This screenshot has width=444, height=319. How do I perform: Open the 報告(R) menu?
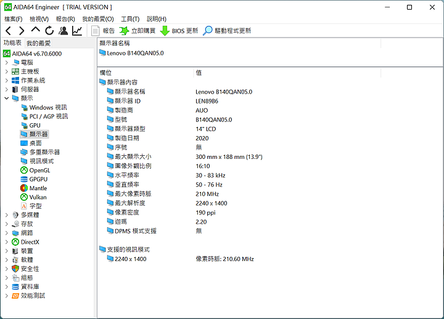[65, 19]
